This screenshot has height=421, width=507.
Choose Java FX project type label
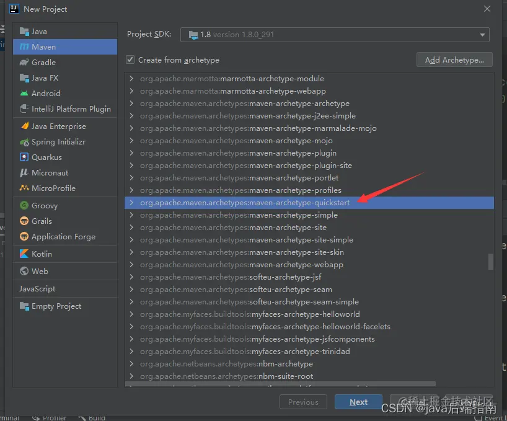click(x=45, y=78)
